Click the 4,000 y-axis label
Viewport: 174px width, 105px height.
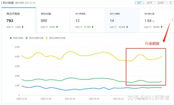(x=17, y=57)
